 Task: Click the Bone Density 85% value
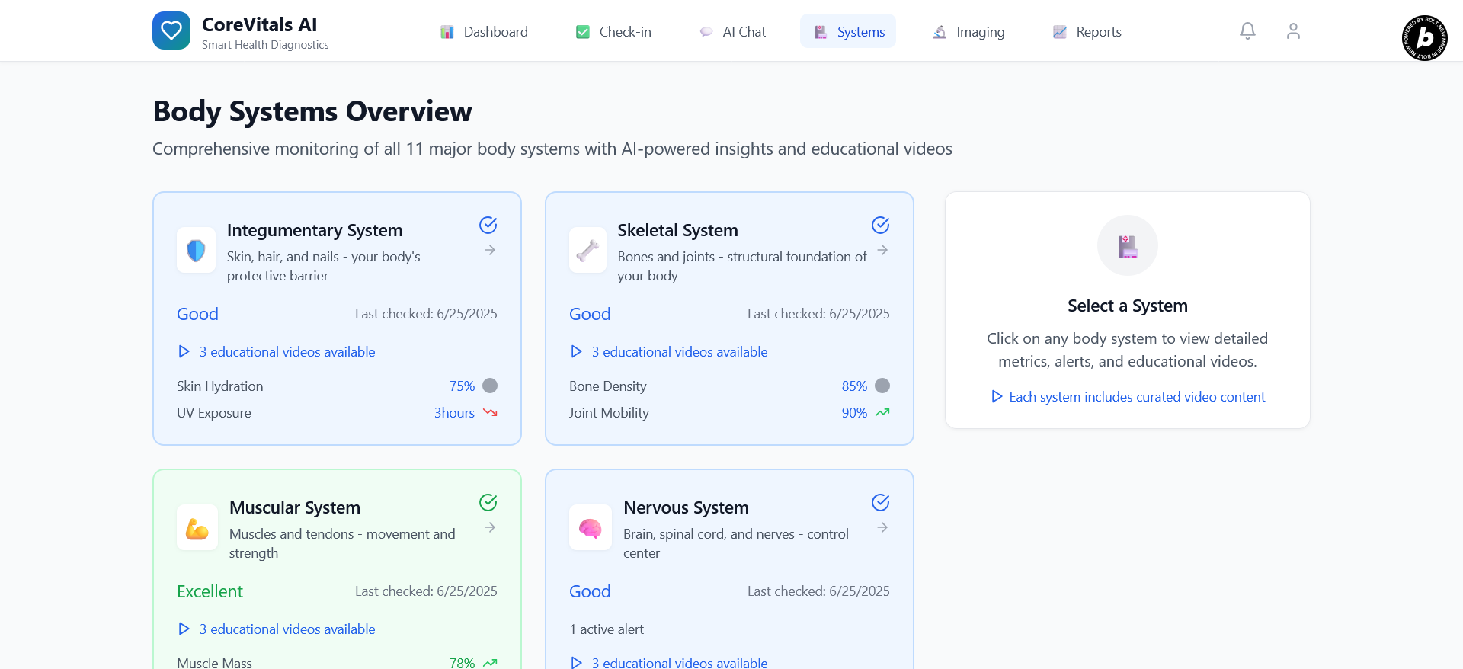854,386
